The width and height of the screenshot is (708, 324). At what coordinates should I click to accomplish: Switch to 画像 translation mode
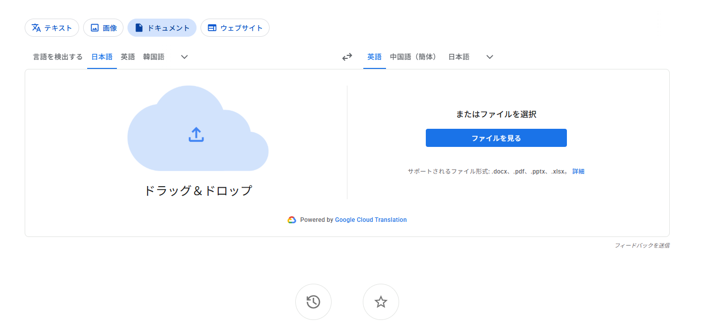coord(103,28)
